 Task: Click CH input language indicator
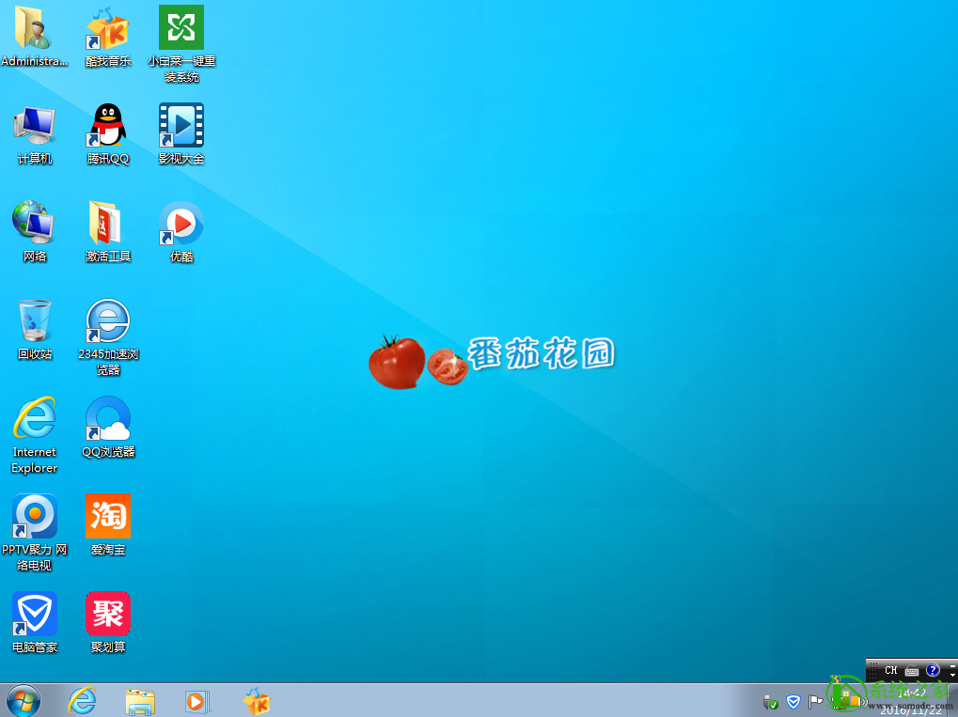(x=891, y=670)
